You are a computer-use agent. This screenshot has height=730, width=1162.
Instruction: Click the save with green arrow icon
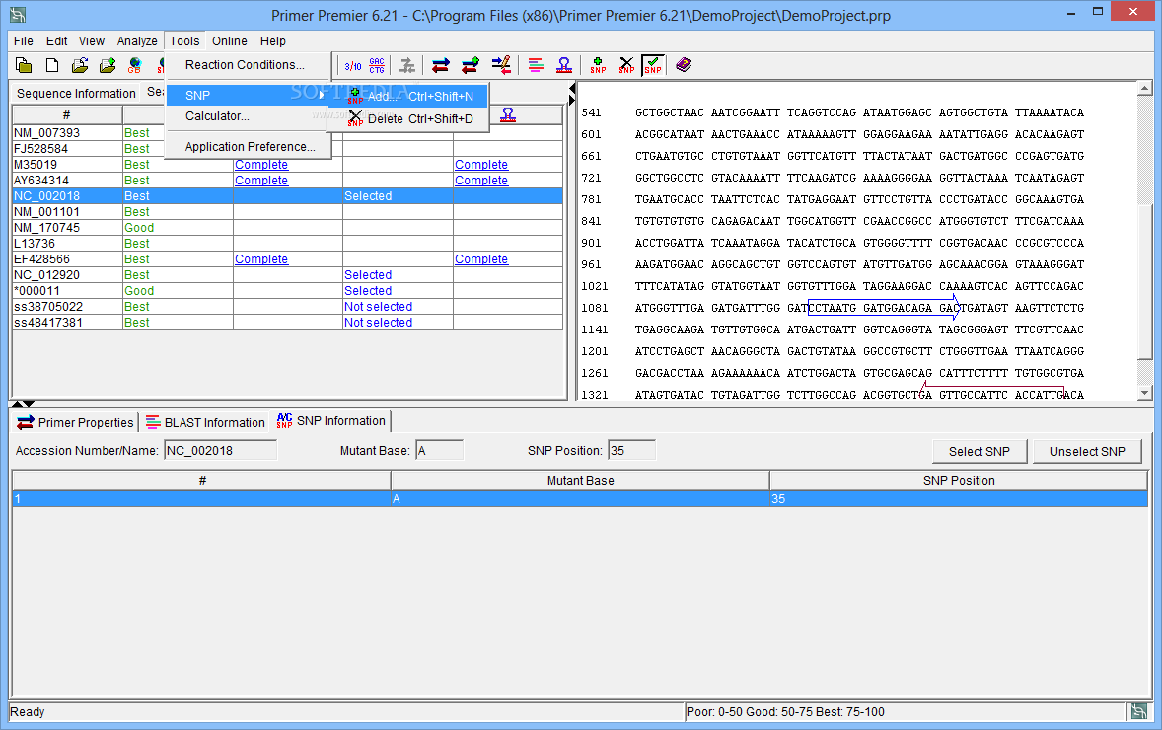tap(108, 66)
